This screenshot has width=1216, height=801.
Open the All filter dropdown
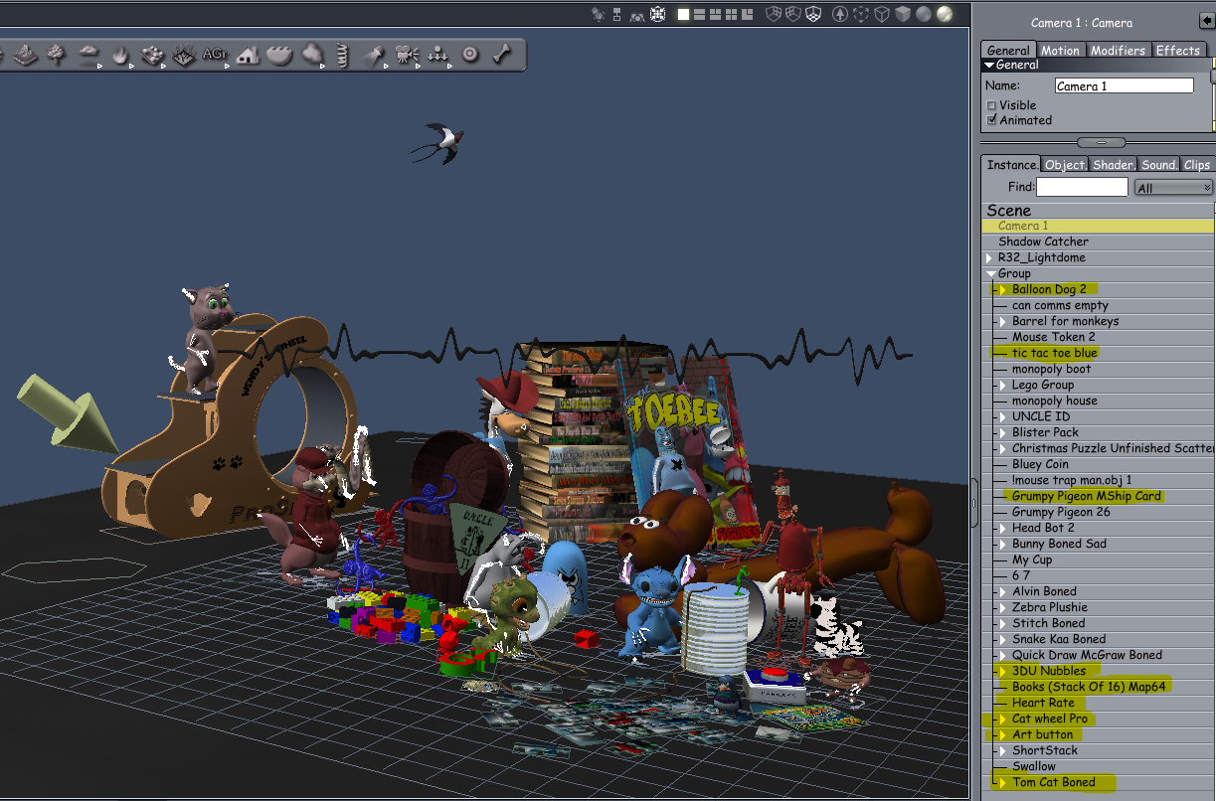(x=1173, y=188)
